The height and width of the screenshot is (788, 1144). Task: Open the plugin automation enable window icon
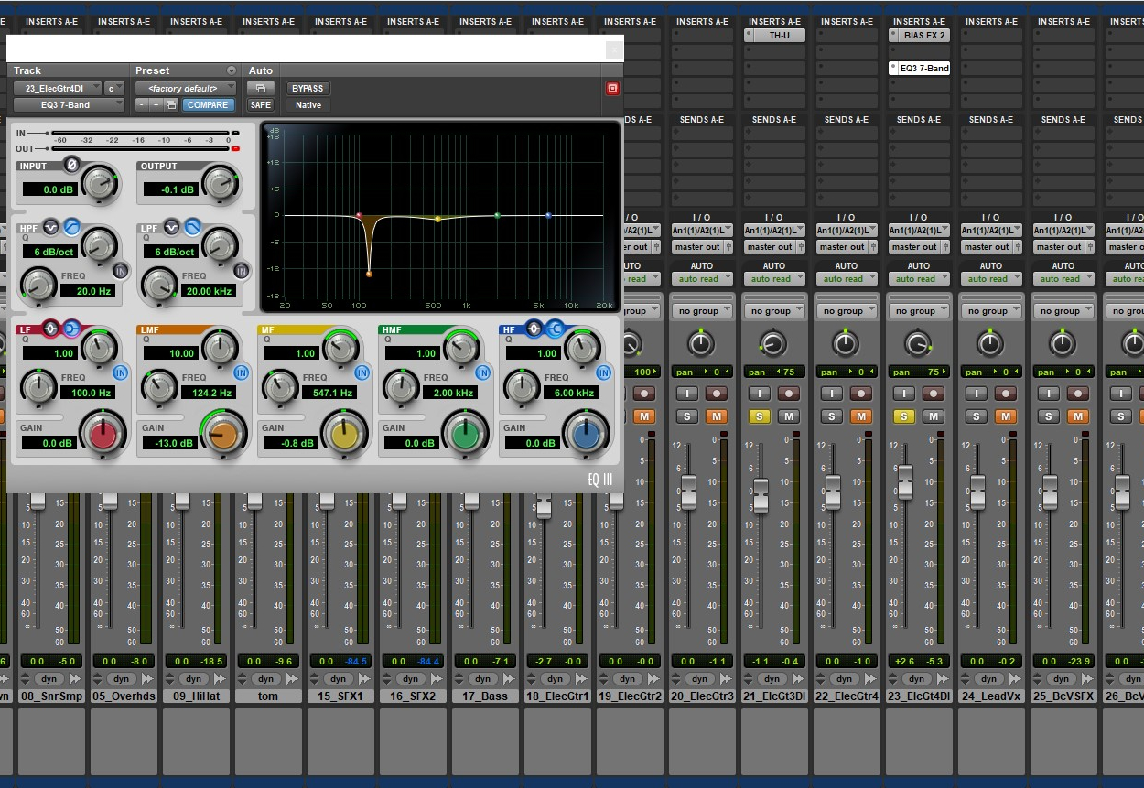(260, 88)
